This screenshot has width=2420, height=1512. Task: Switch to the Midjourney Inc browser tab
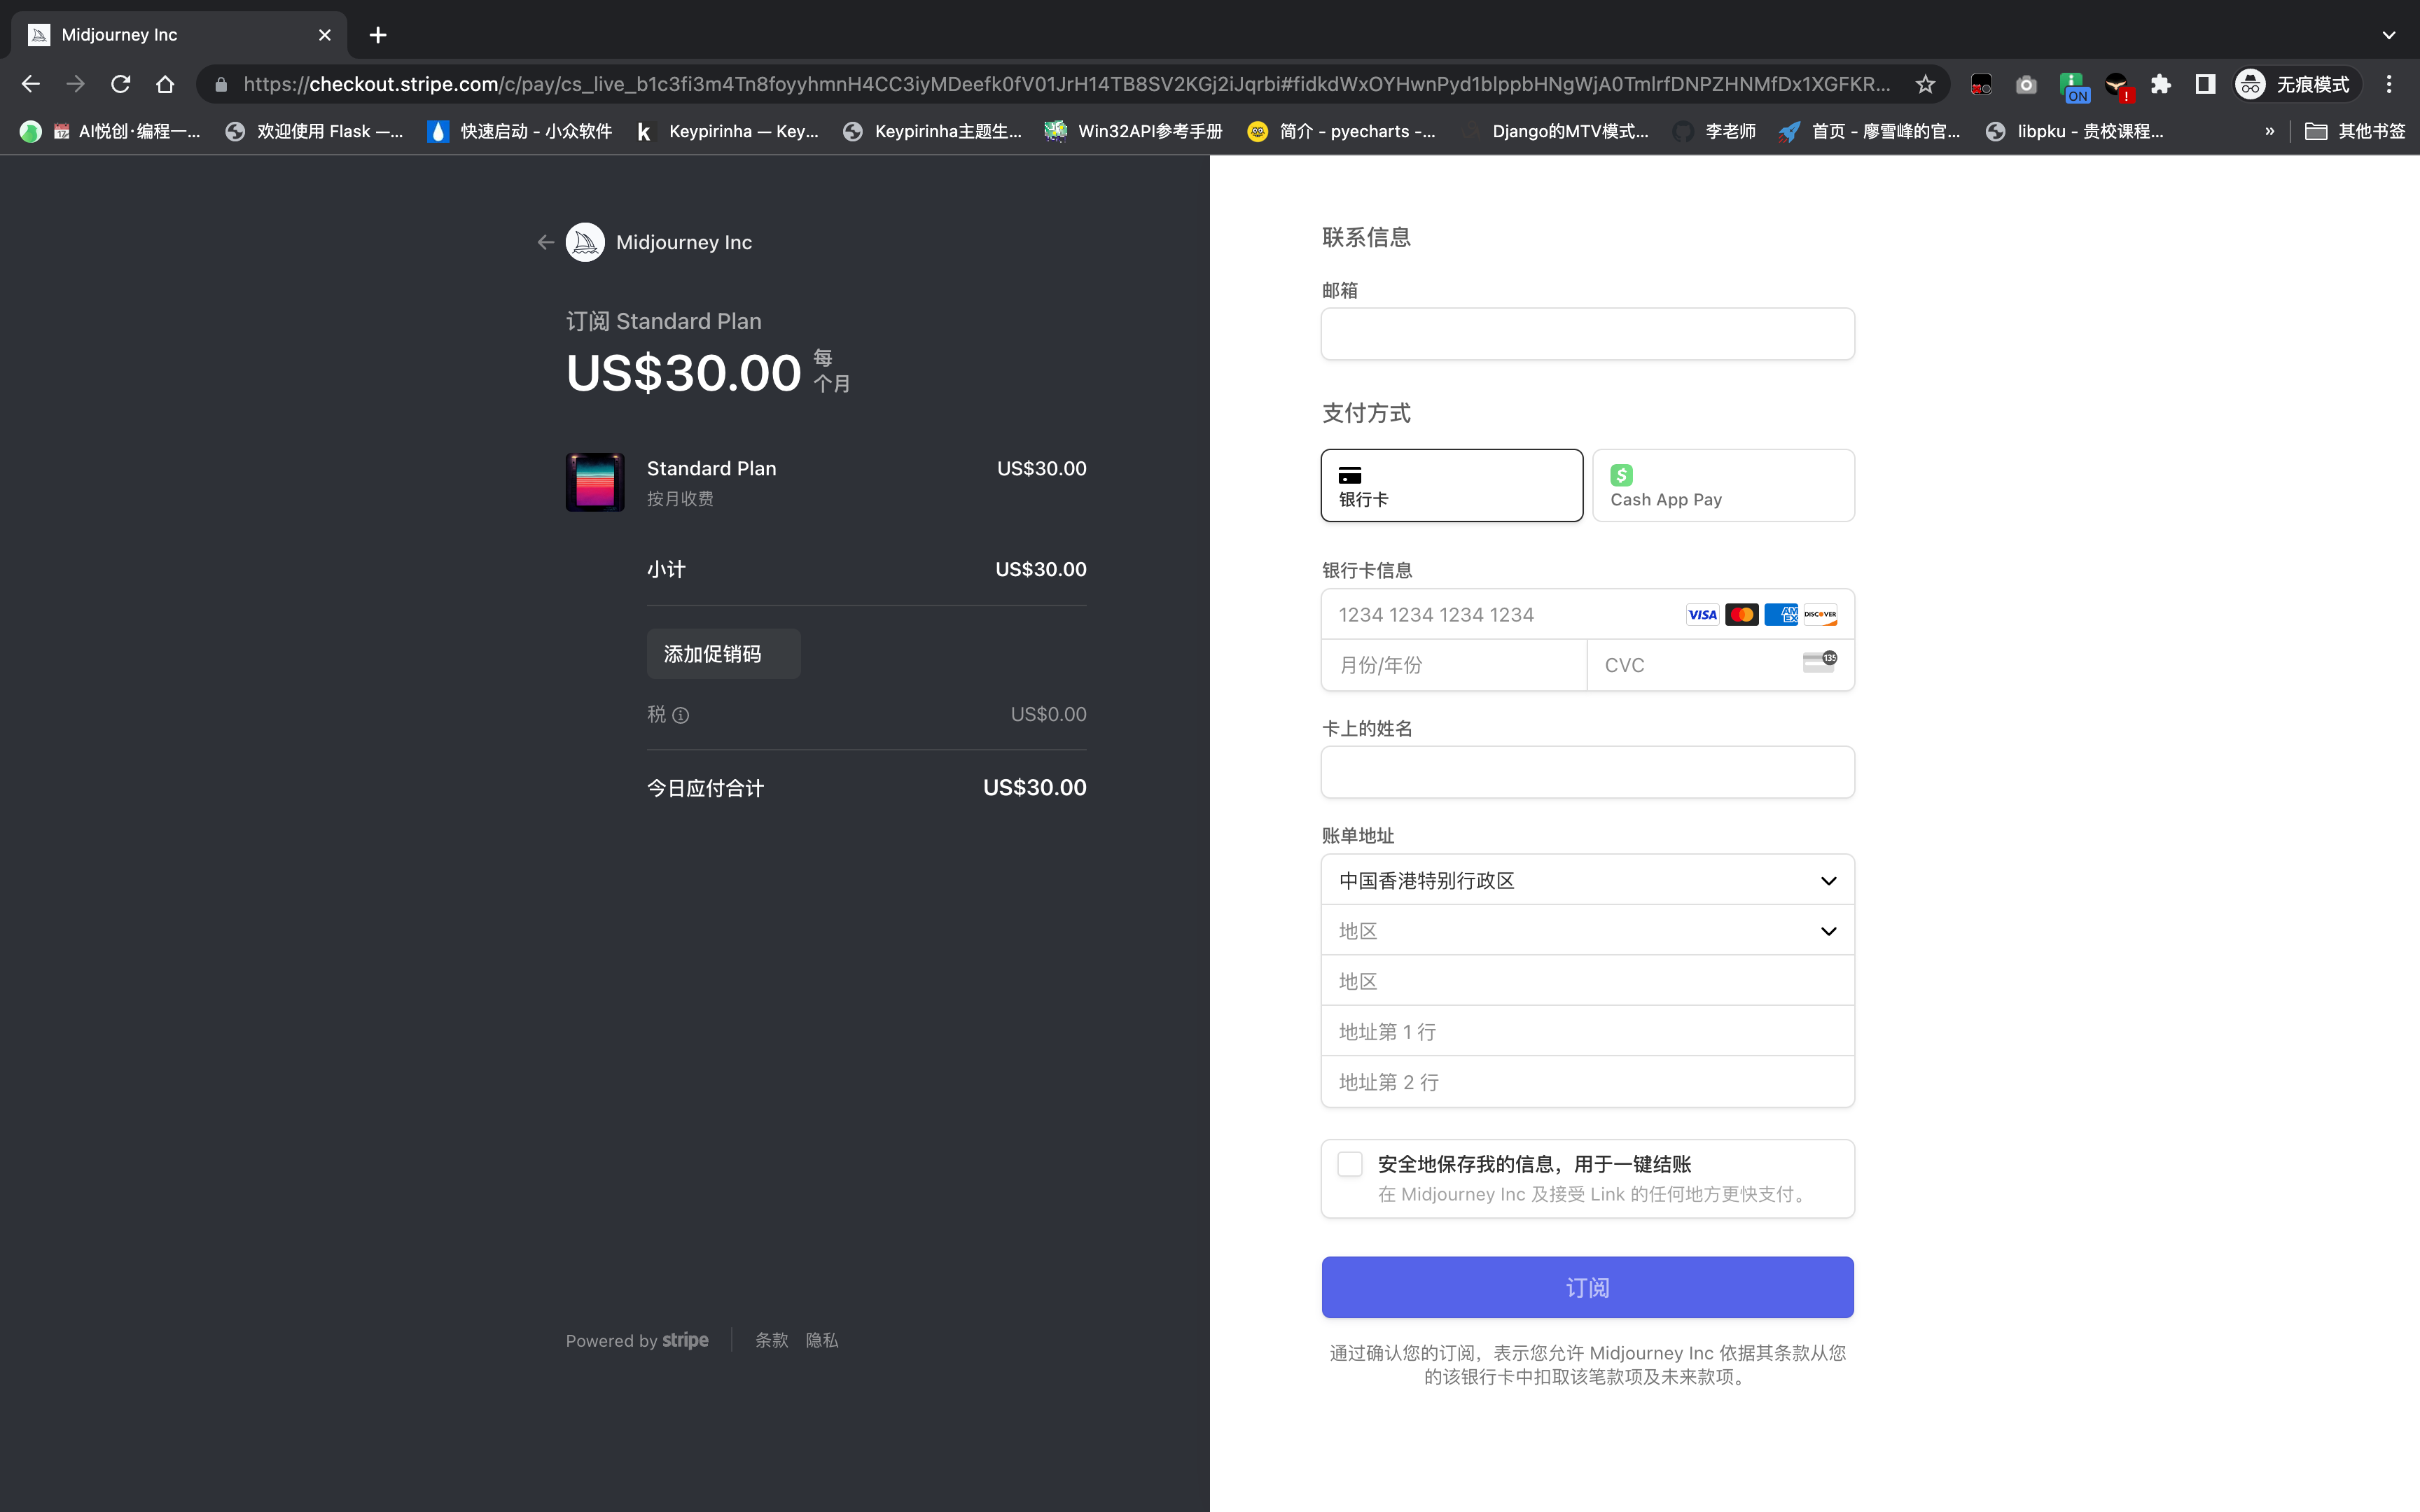click(179, 35)
